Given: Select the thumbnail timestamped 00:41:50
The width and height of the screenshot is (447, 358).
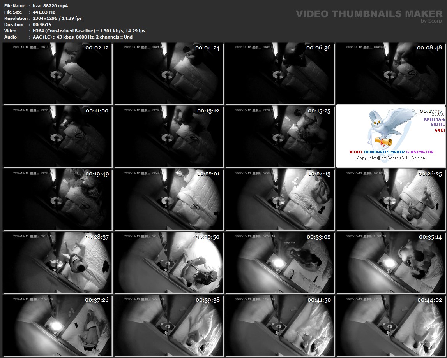Looking at the screenshot, I should pos(279,325).
